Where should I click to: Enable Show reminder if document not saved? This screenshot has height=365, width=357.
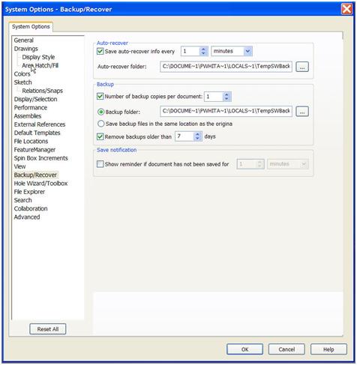coord(100,164)
